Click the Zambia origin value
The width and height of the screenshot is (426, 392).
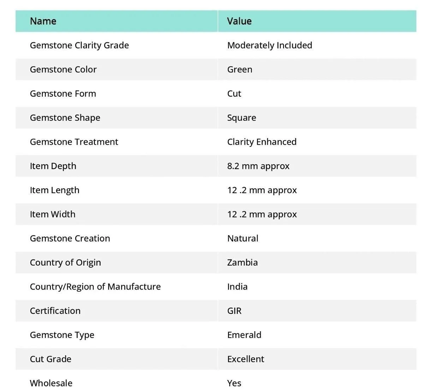tap(242, 262)
